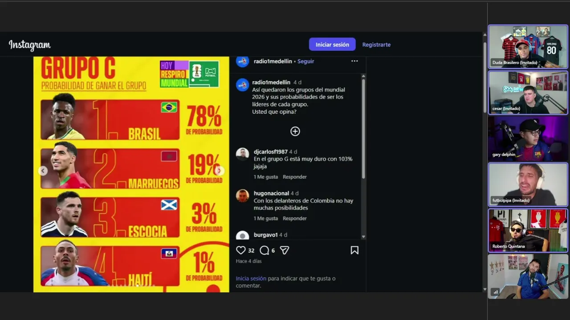
Task: Open radio1medellin avatar beside caption
Action: [242, 85]
